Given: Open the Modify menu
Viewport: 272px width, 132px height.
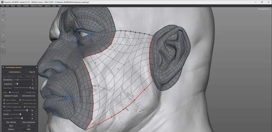Looking at the screenshot, I should point(26,6).
